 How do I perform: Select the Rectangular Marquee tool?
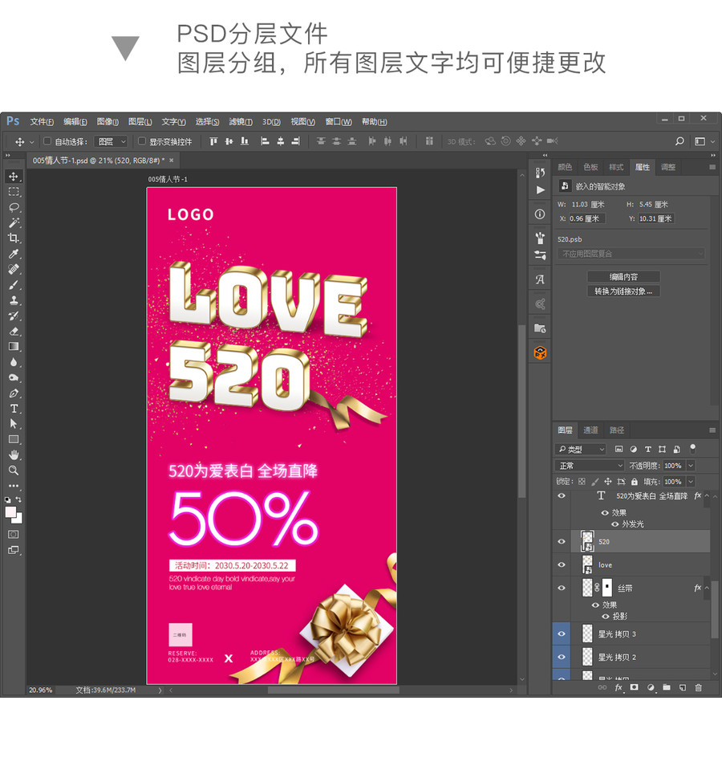[14, 192]
